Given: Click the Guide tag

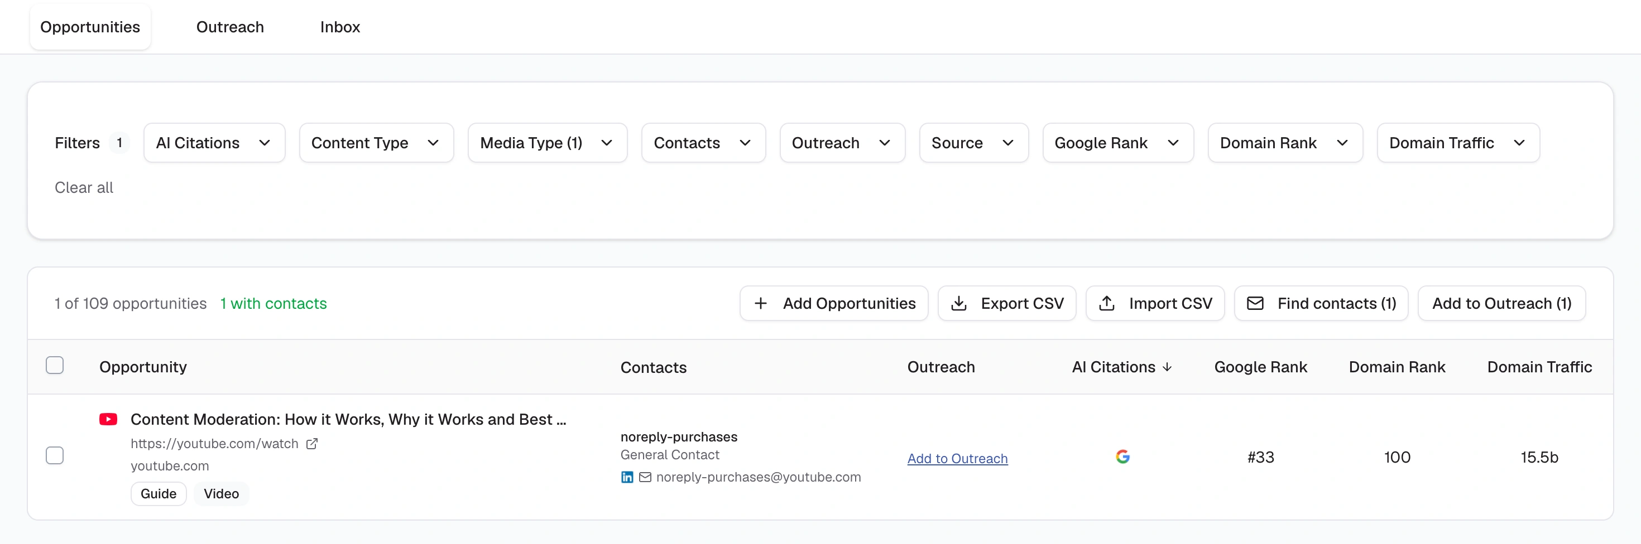Looking at the screenshot, I should [159, 494].
